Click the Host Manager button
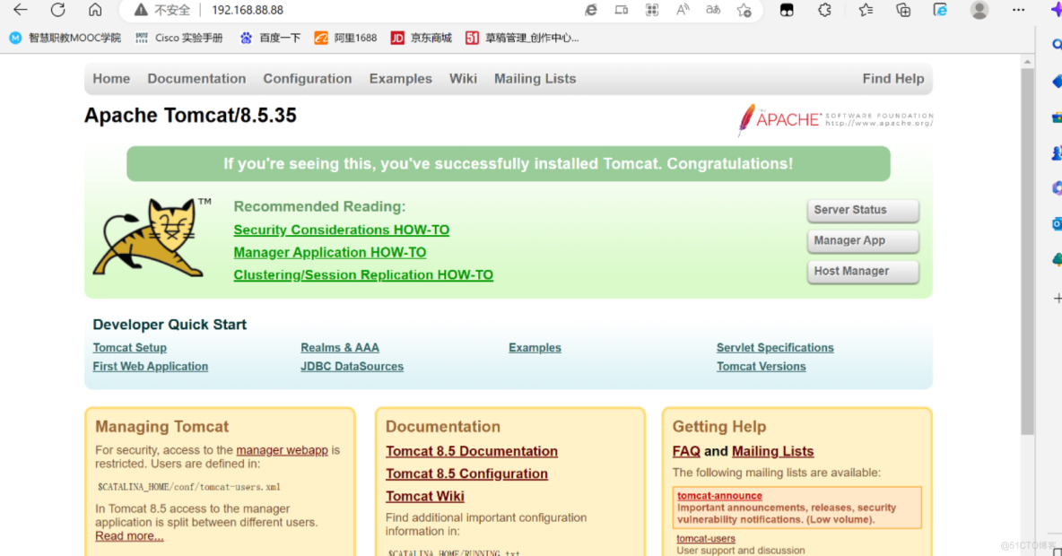This screenshot has height=556, width=1062. [863, 271]
